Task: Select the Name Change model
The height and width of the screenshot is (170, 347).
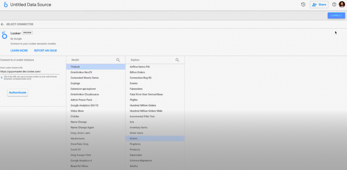Action: (96, 122)
